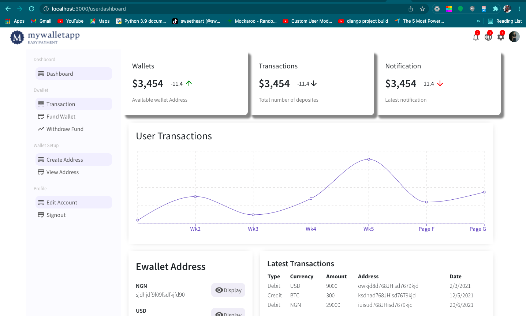
Task: Open the YouTube bookmark
Action: 71,21
